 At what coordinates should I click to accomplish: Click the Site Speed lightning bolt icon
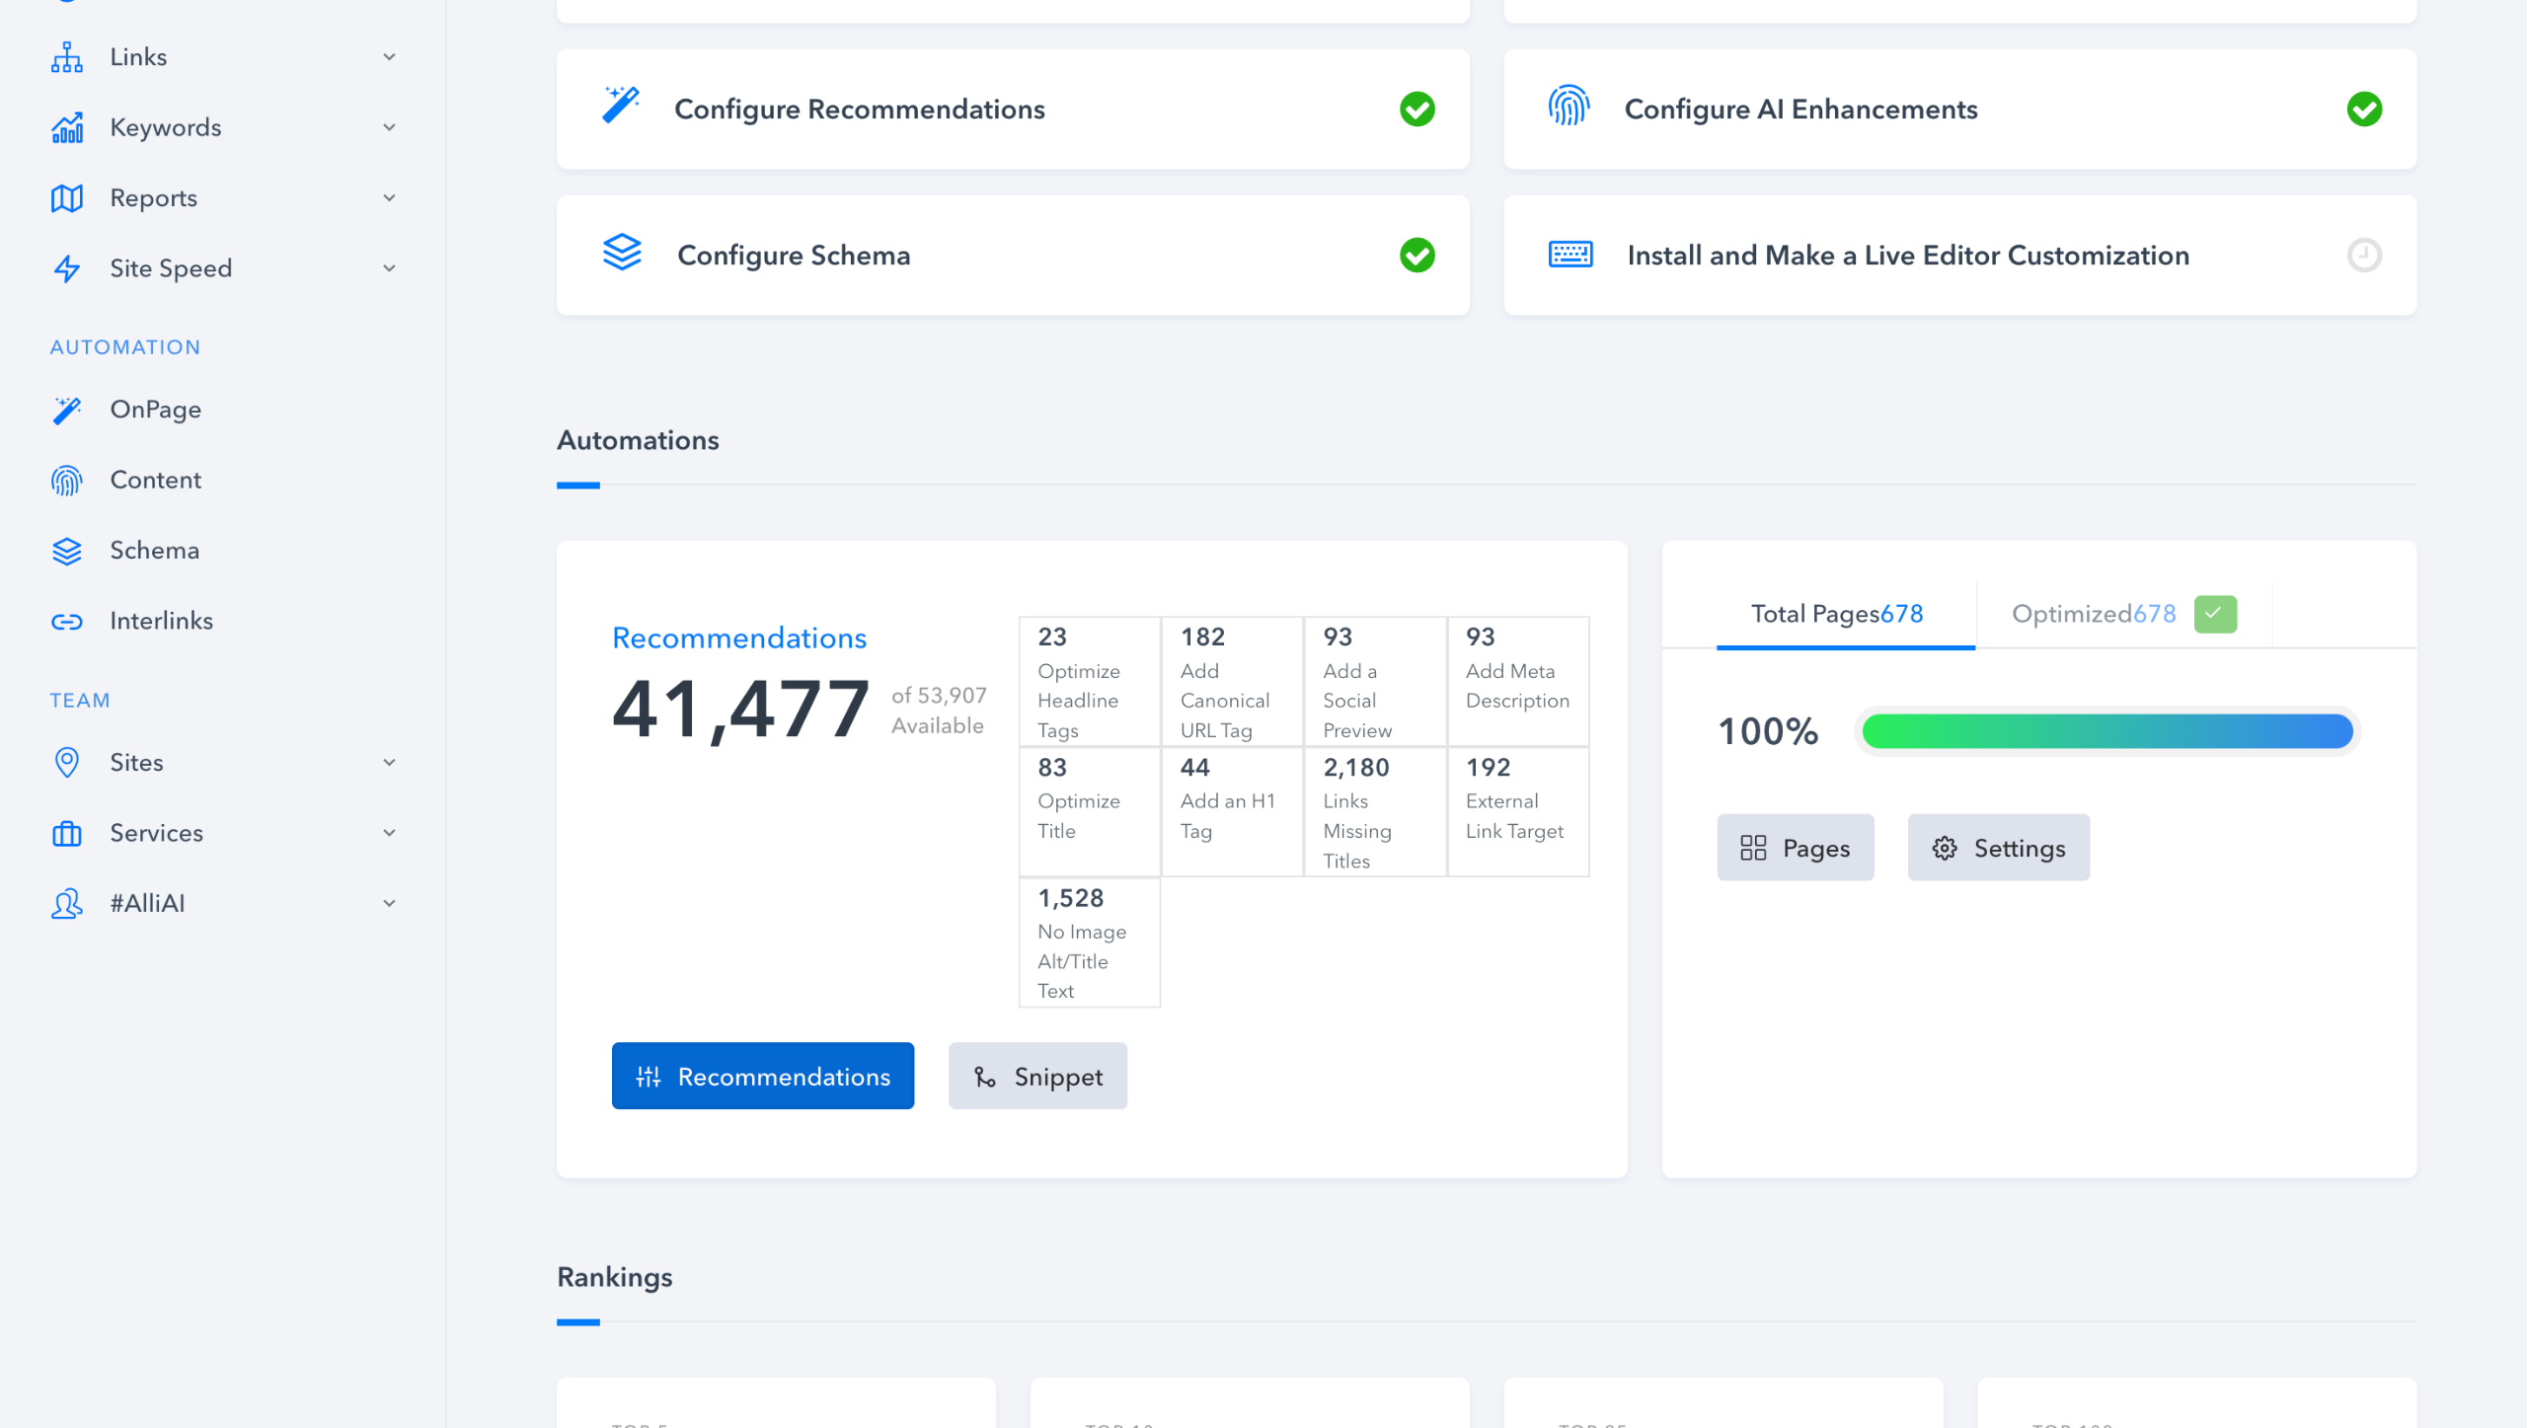click(x=67, y=268)
